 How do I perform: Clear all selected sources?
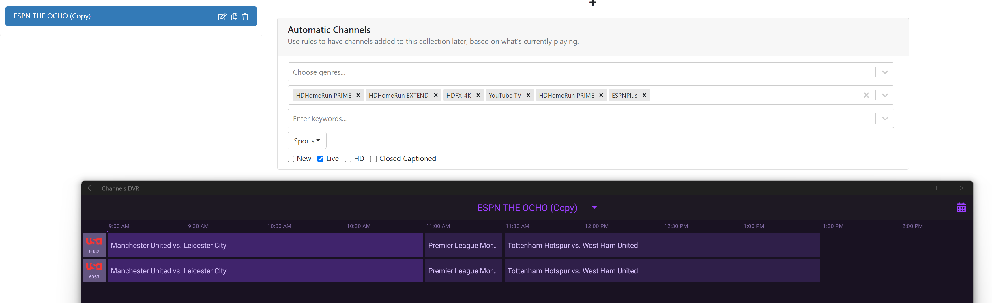click(866, 95)
